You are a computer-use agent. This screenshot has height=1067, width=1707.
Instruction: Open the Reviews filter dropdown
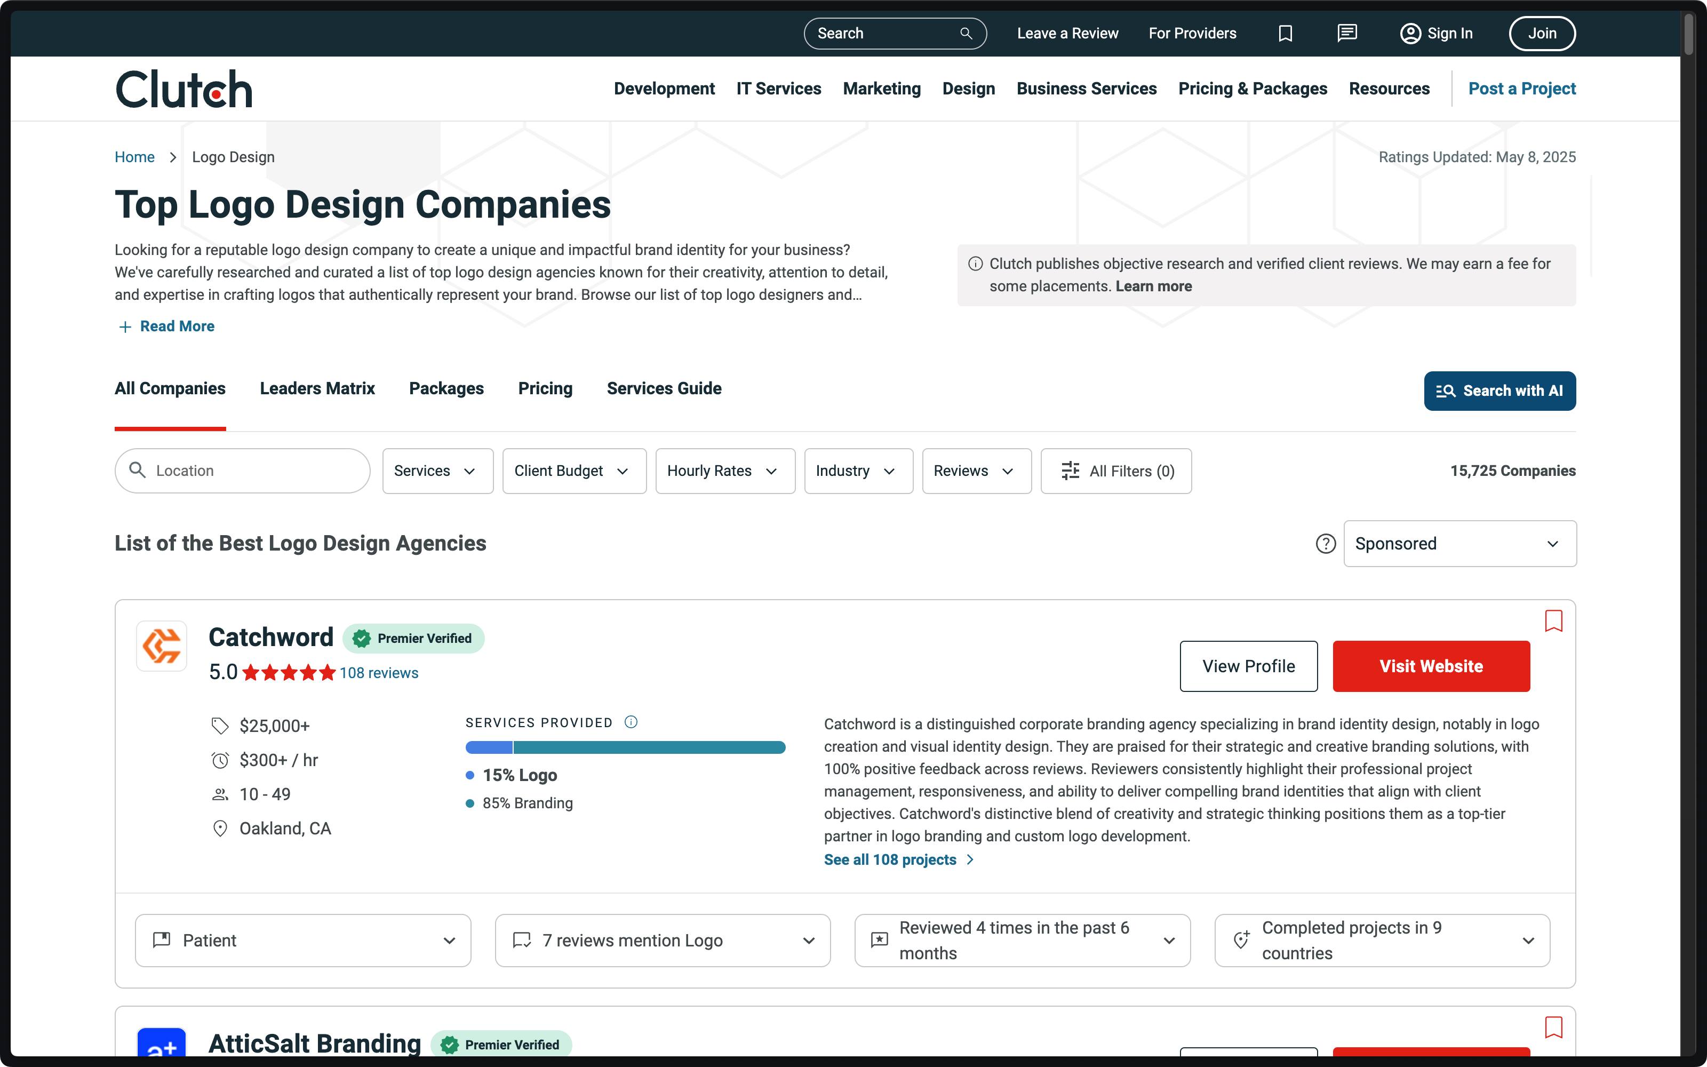click(x=977, y=471)
